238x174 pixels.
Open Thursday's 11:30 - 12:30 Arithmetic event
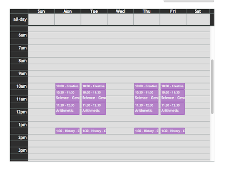click(146, 109)
